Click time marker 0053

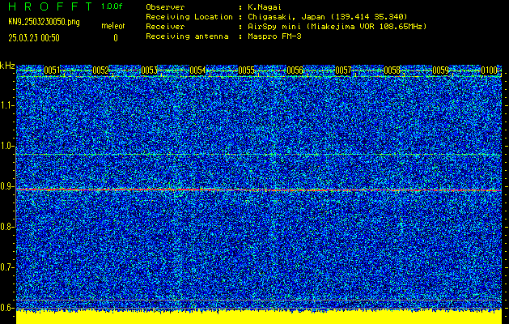(x=150, y=70)
